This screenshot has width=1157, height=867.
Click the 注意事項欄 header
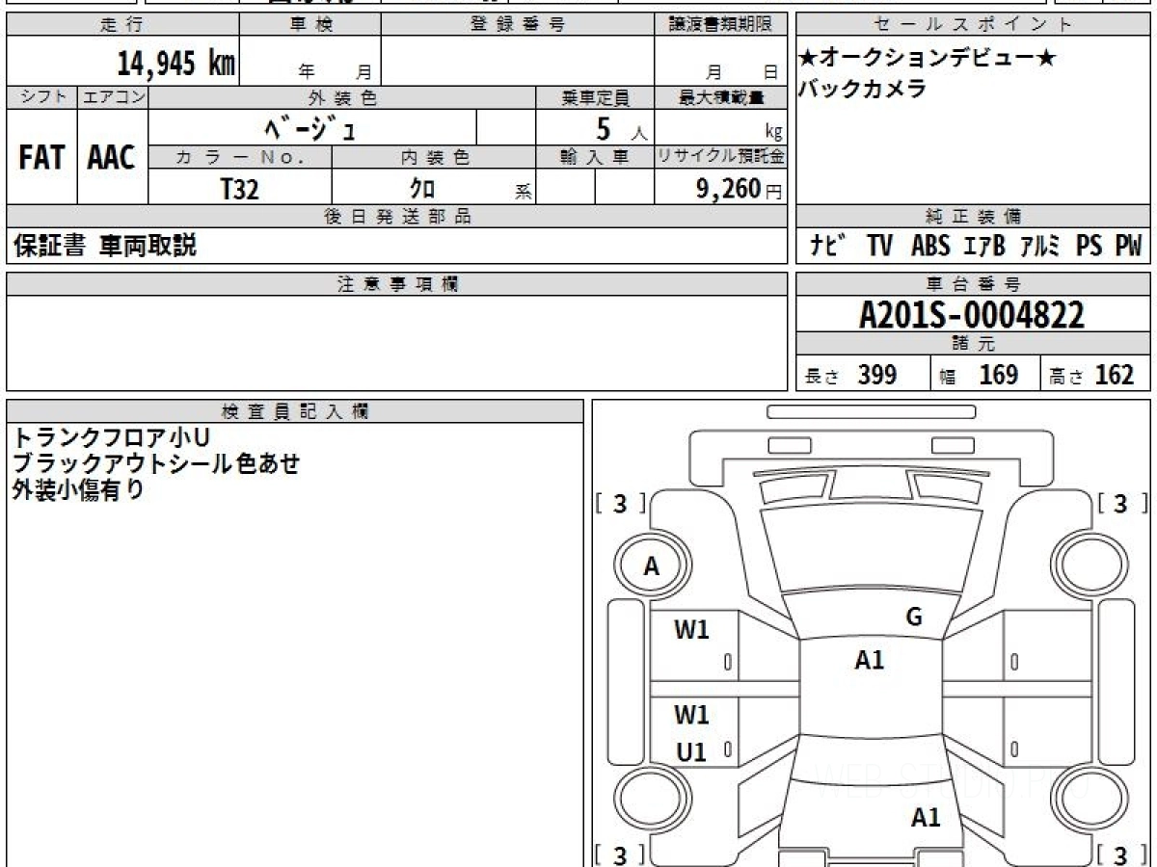tap(397, 283)
